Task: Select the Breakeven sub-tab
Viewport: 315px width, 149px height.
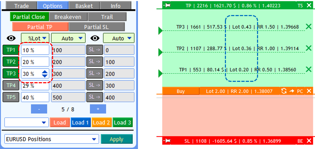Action: click(x=68, y=17)
